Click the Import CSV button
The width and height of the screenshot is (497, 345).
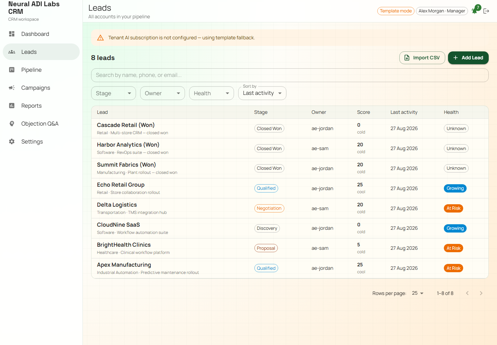(x=422, y=58)
